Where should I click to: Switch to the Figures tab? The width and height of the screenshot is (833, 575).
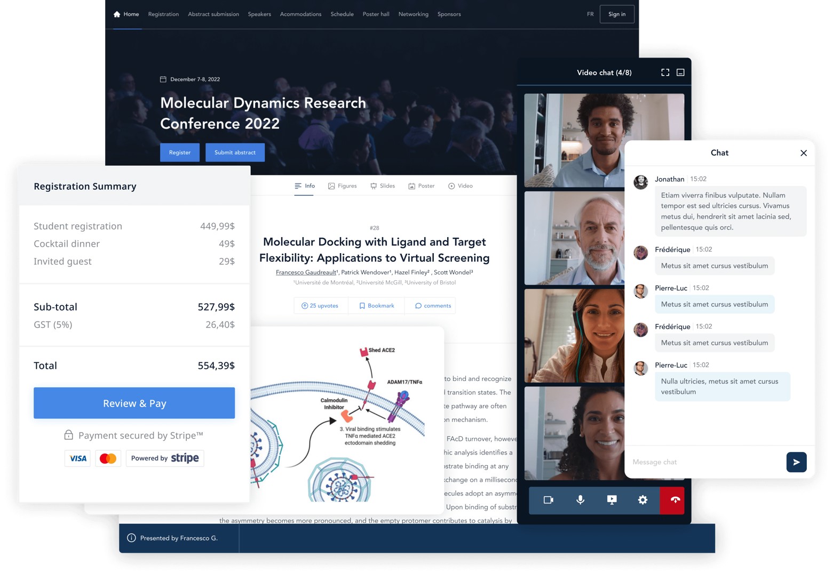tap(342, 186)
